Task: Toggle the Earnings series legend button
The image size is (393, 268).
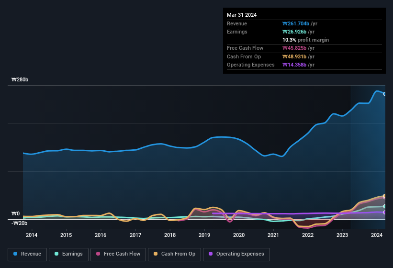Action: (68, 255)
